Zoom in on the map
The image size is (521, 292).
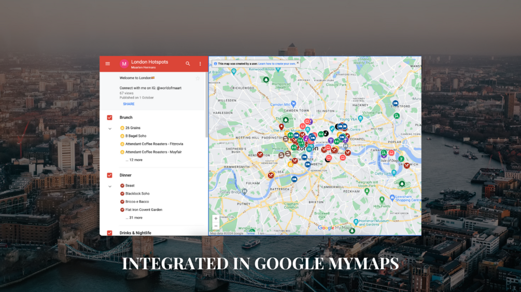click(216, 219)
